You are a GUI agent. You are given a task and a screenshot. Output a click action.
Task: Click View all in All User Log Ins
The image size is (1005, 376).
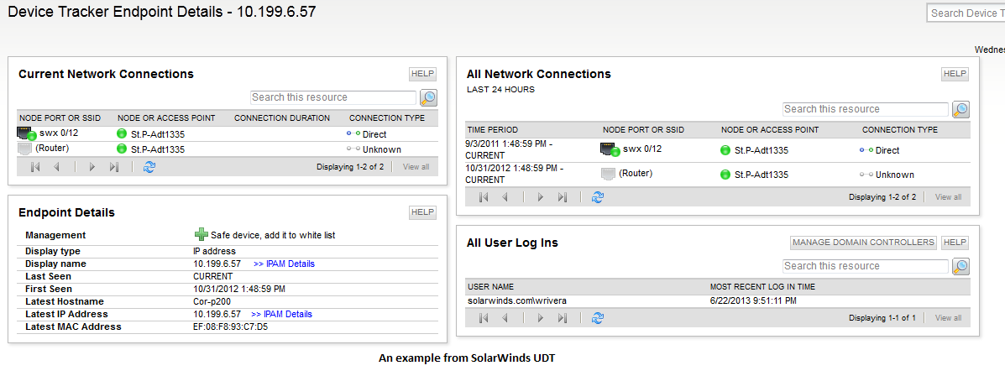click(x=948, y=318)
